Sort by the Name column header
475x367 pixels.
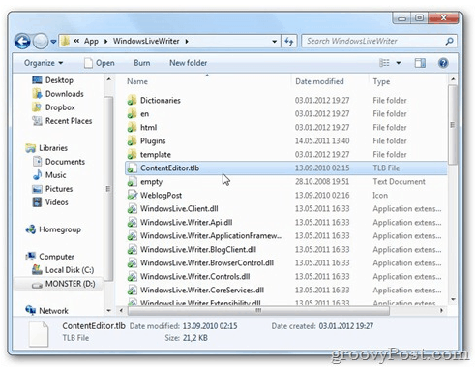[137, 81]
